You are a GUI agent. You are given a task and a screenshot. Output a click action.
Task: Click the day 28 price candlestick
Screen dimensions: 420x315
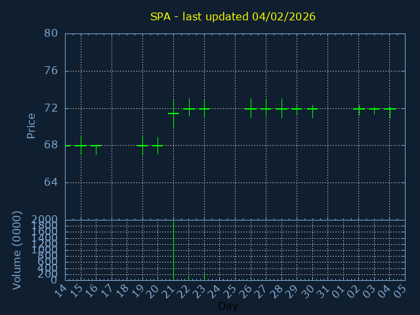click(282, 108)
